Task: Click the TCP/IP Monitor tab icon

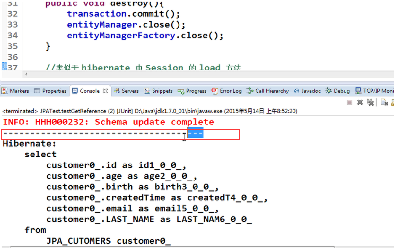Action: click(x=358, y=91)
